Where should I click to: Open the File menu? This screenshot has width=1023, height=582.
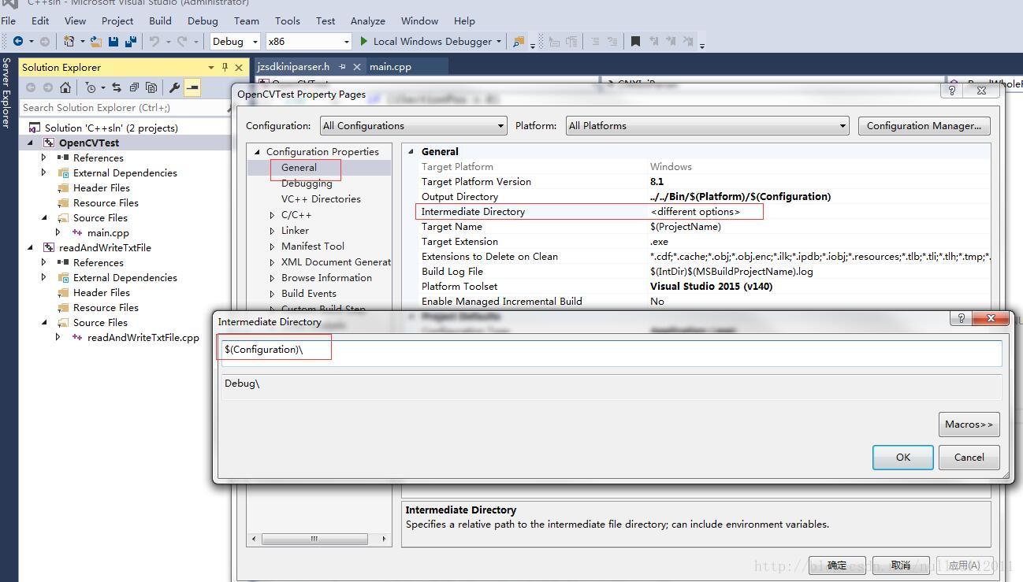pos(9,21)
